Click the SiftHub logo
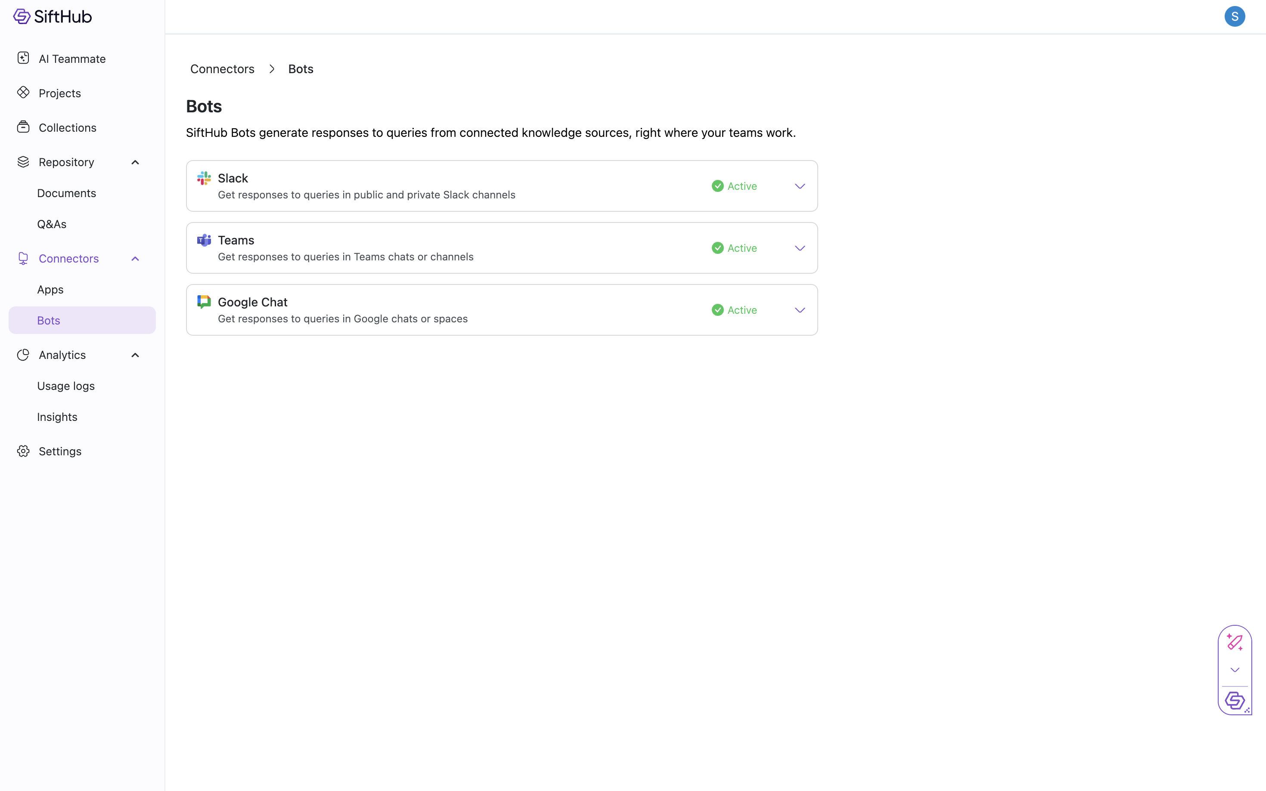This screenshot has height=791, width=1266. [x=53, y=17]
